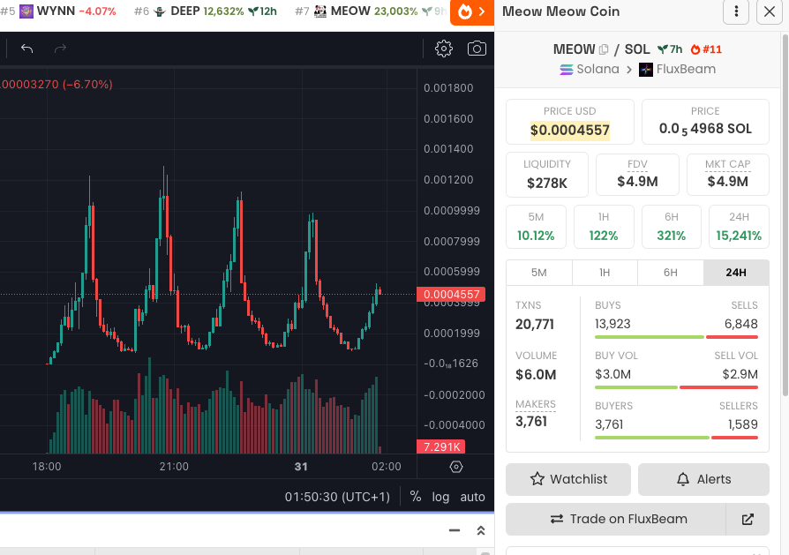
Task: Click the TXNS 20,771 value
Action: point(535,325)
